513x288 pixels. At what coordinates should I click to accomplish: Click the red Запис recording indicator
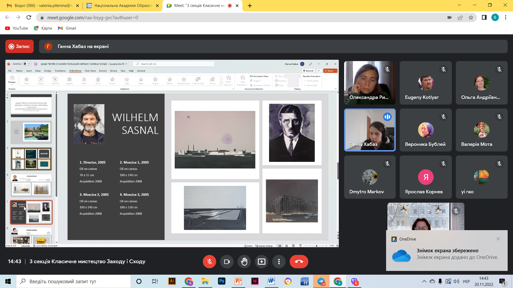coord(20,46)
